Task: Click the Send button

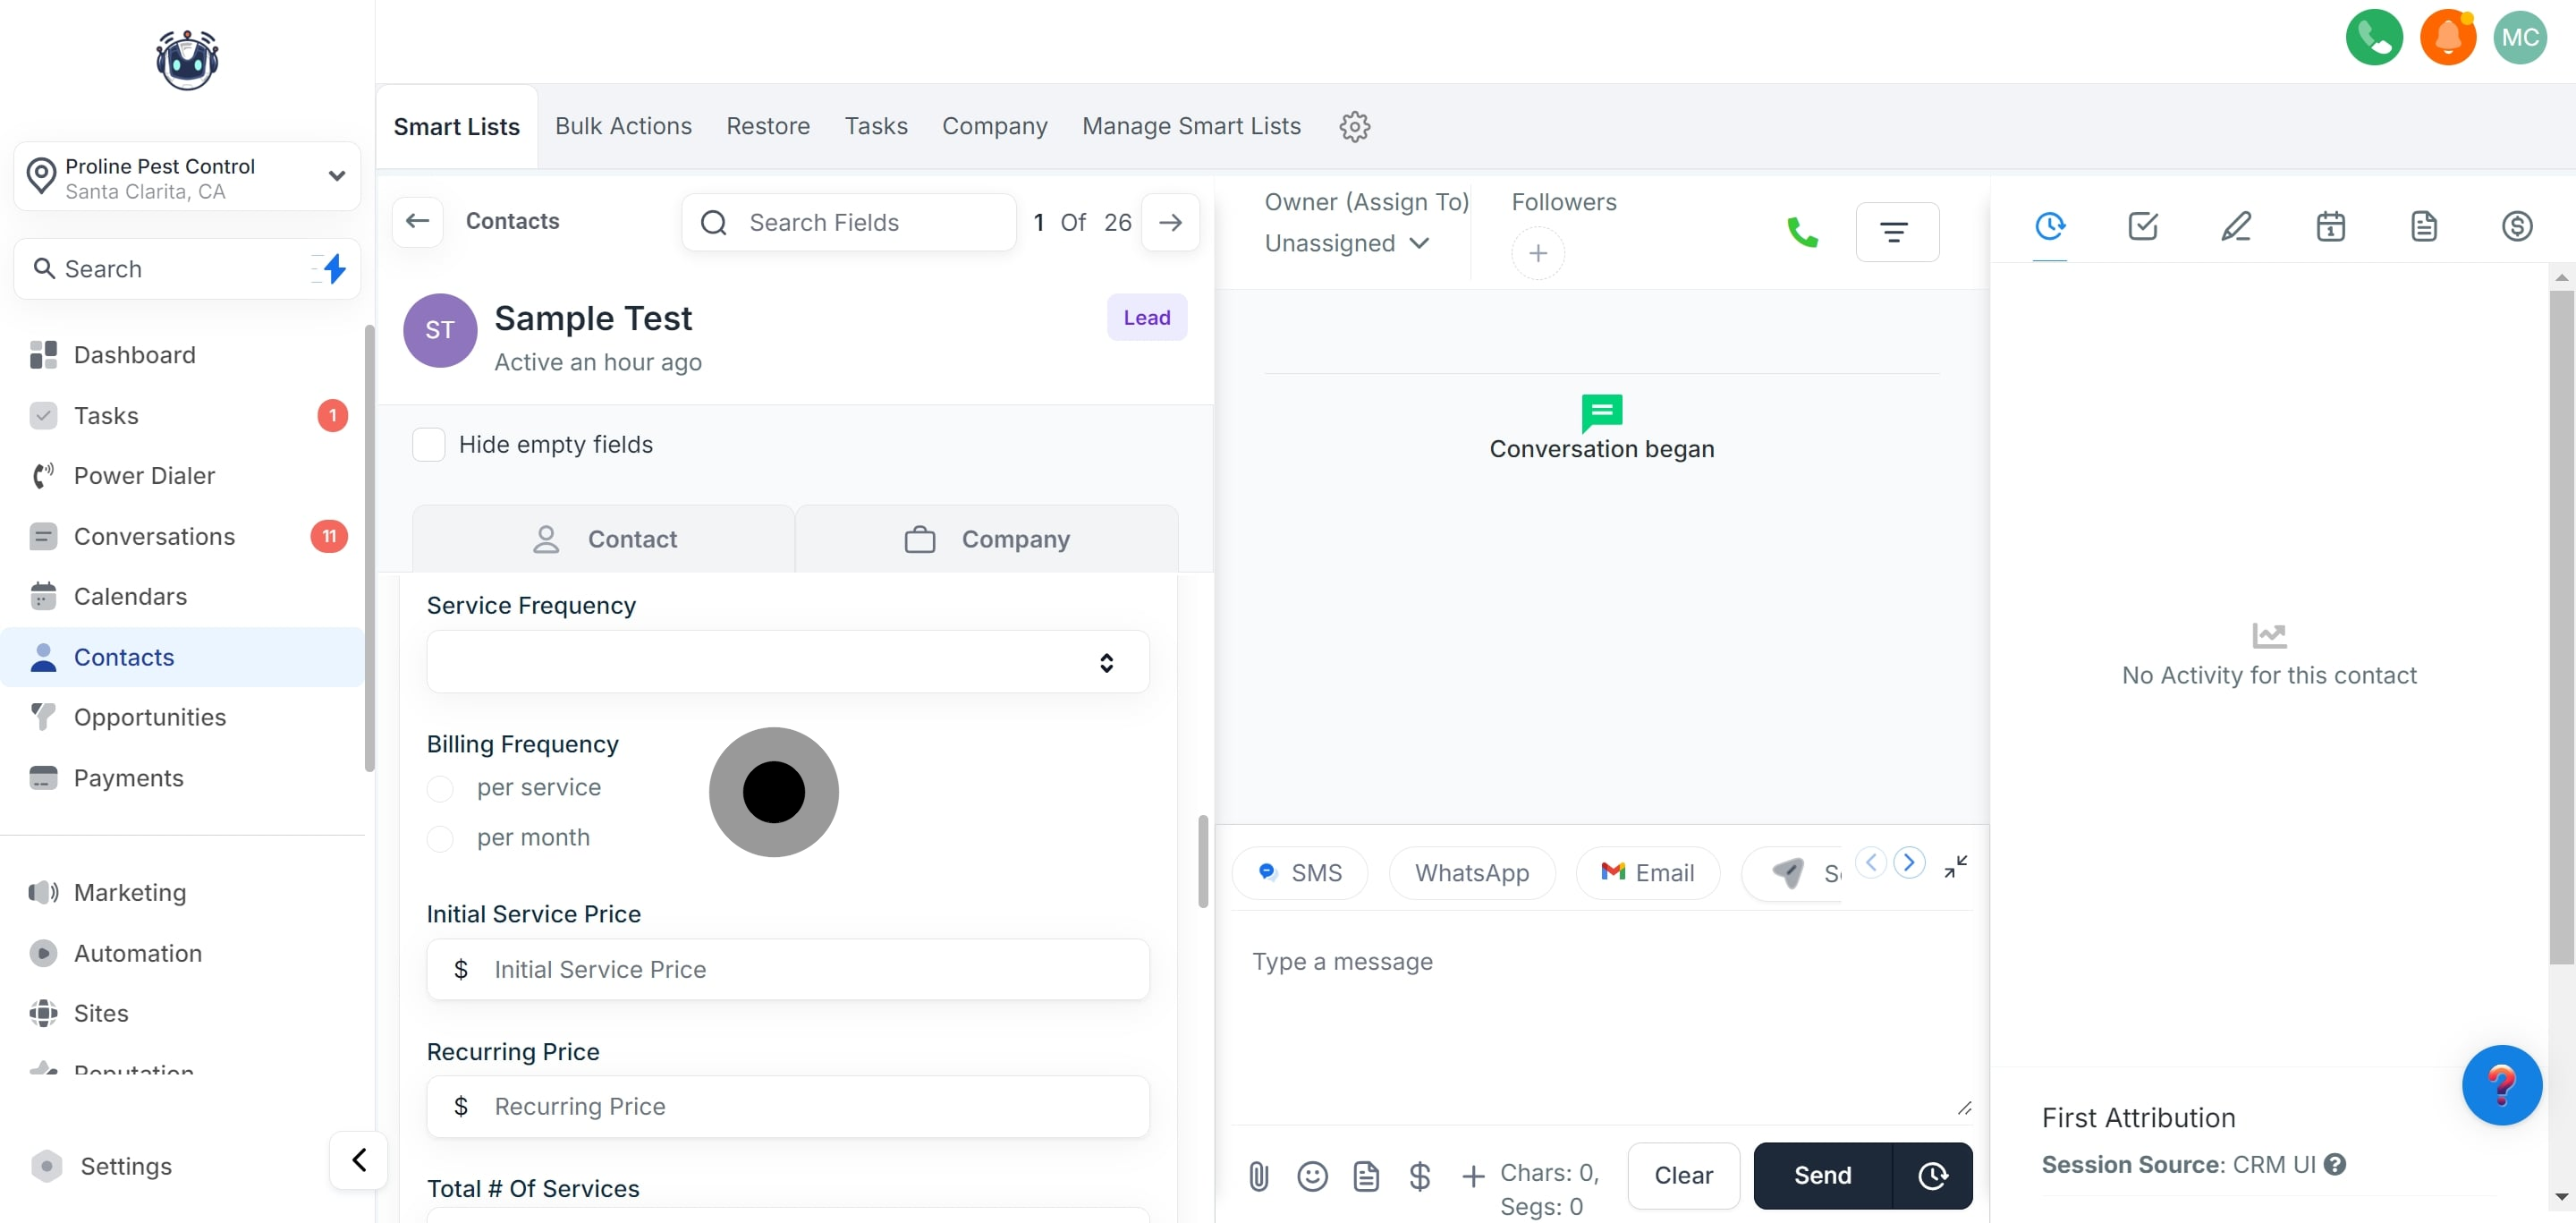Action: 1822,1175
